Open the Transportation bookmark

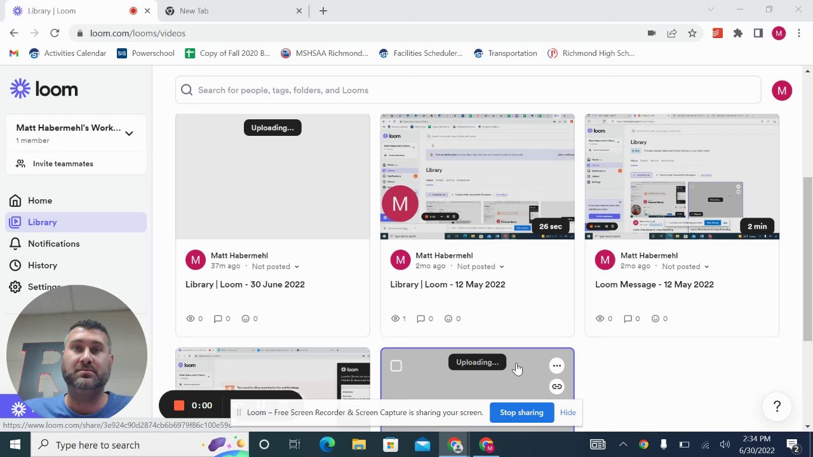pos(505,53)
